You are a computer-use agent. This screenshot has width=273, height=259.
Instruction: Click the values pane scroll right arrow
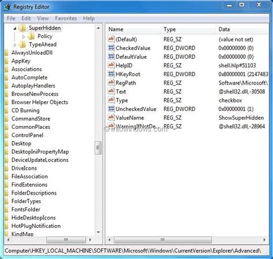[x=264, y=239]
